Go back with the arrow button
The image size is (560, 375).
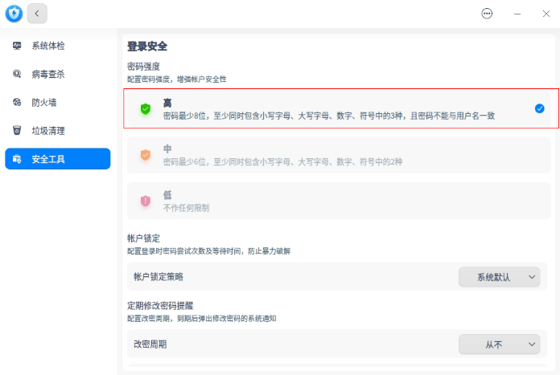(x=37, y=14)
